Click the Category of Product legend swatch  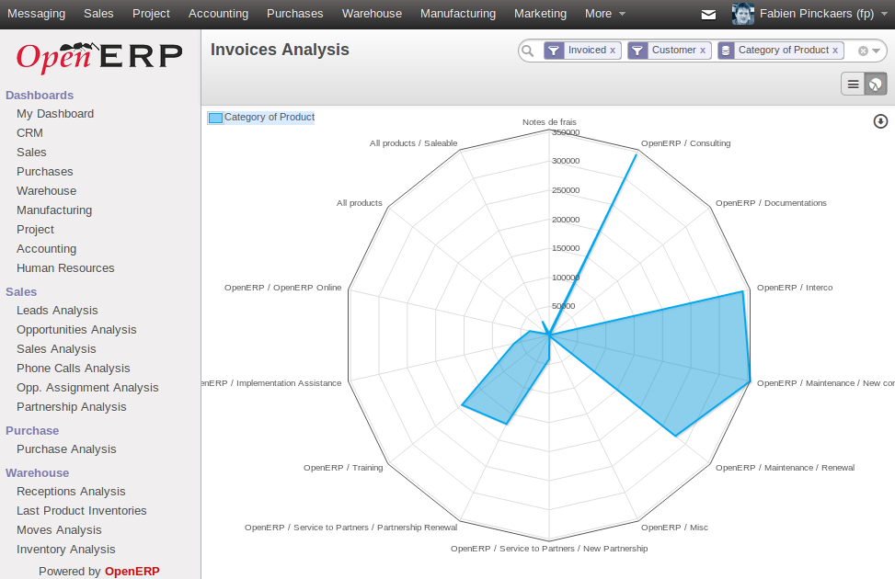tap(215, 118)
